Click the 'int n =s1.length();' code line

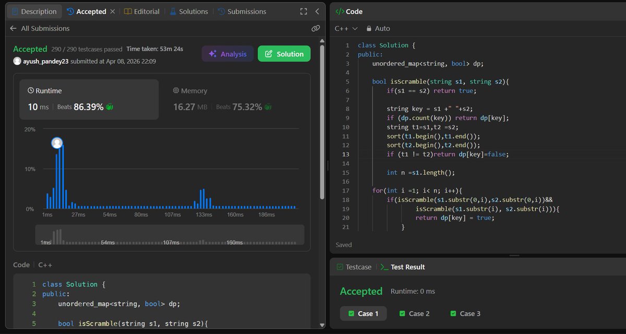tap(421, 173)
